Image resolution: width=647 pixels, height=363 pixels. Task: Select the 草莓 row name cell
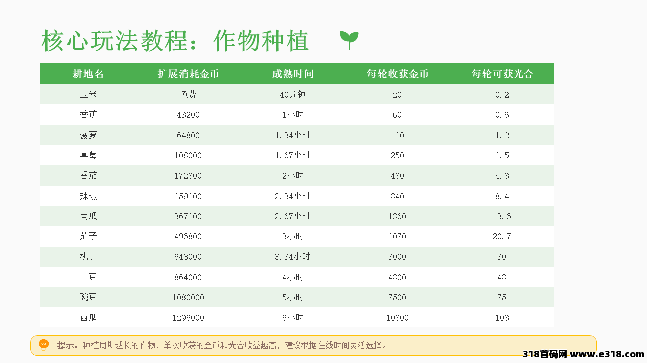pyautogui.click(x=88, y=155)
